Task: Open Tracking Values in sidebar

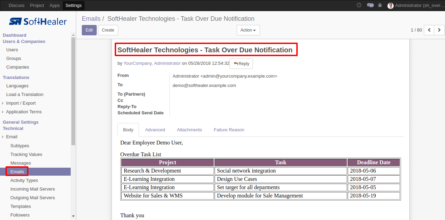Action: (26, 155)
